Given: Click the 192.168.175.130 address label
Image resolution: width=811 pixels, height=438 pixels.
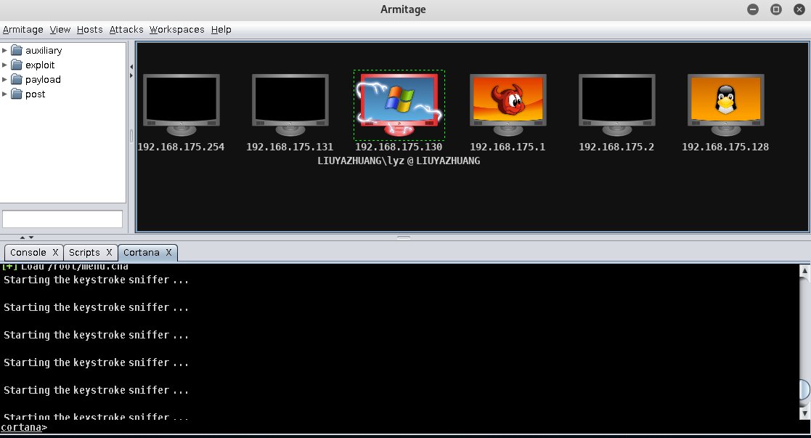Looking at the screenshot, I should [x=399, y=147].
